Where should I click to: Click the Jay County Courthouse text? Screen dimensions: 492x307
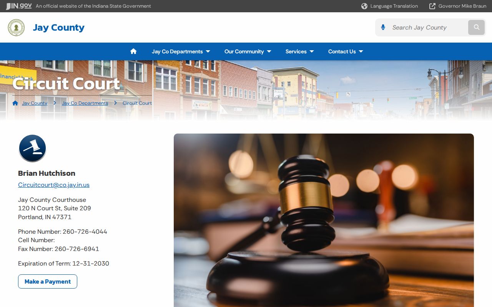click(x=52, y=200)
